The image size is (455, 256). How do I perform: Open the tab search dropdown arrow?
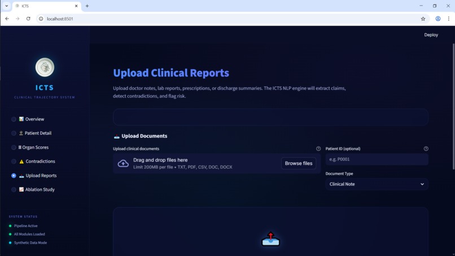(x=6, y=6)
